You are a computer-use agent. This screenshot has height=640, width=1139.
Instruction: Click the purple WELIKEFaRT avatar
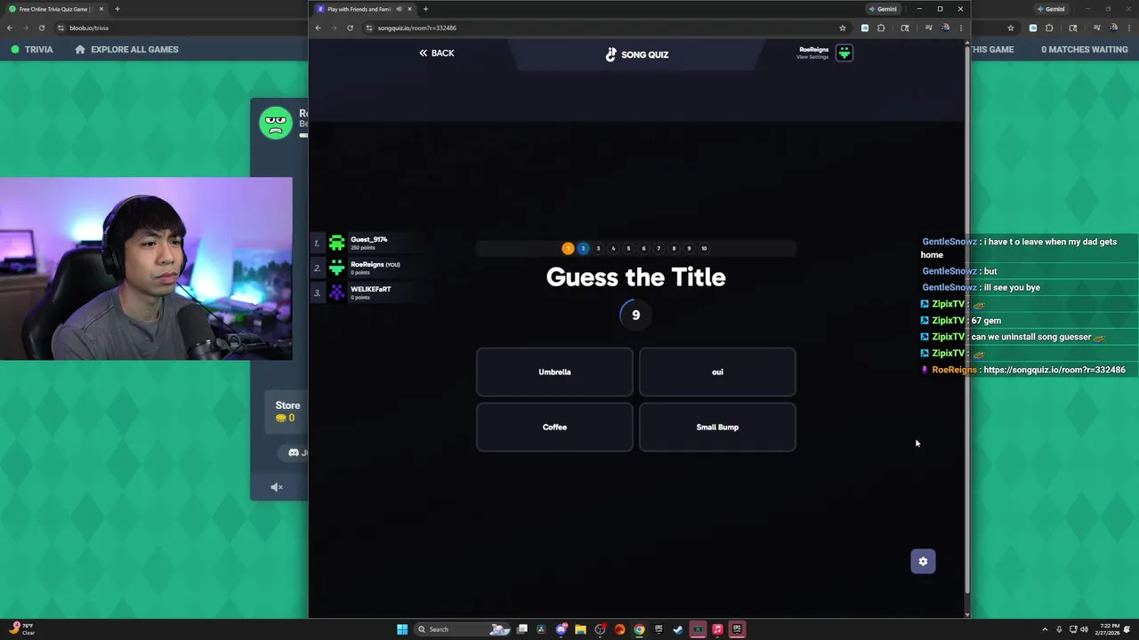click(336, 292)
